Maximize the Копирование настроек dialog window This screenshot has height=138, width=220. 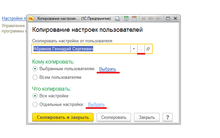point(168,19)
